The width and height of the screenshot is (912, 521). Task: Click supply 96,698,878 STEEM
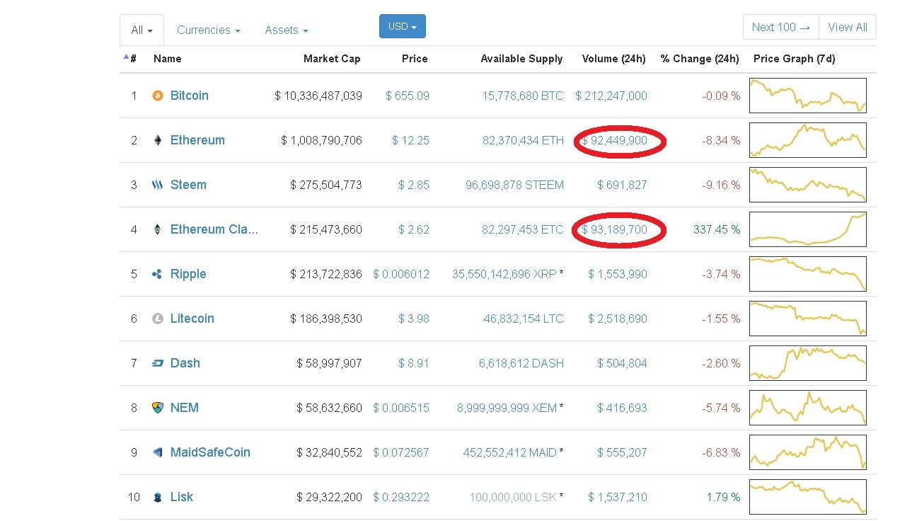pos(514,185)
